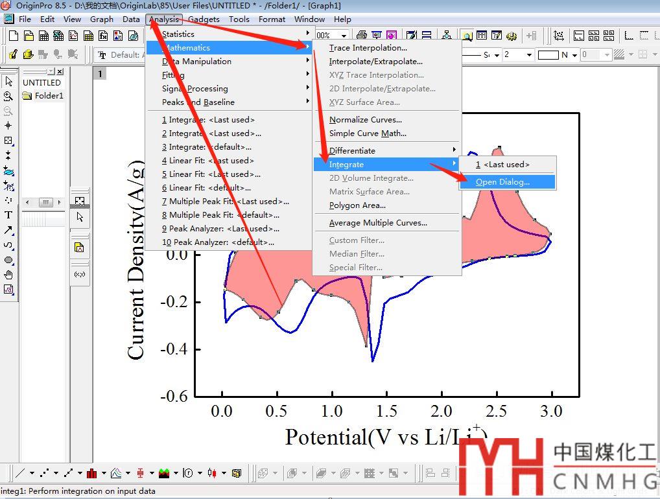Viewport: 660px width, 499px height.
Task: Choose Open Dialog... in Integrate submenu
Action: click(502, 182)
